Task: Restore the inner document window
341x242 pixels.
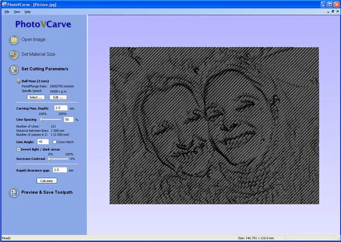Action: click(x=333, y=12)
